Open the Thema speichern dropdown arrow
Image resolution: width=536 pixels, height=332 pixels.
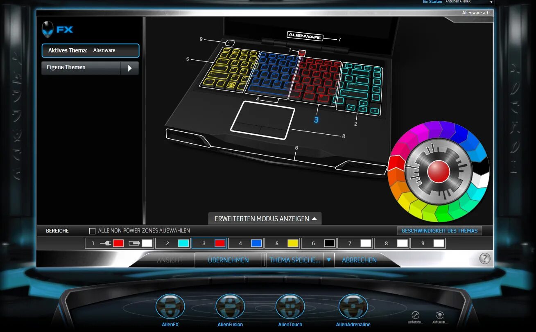pos(329,260)
